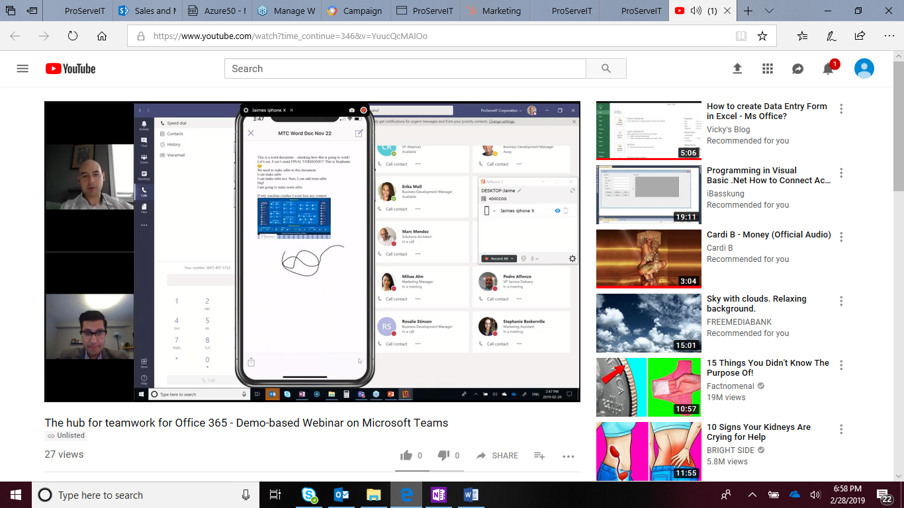Open the YouTube apps grid icon

(768, 69)
